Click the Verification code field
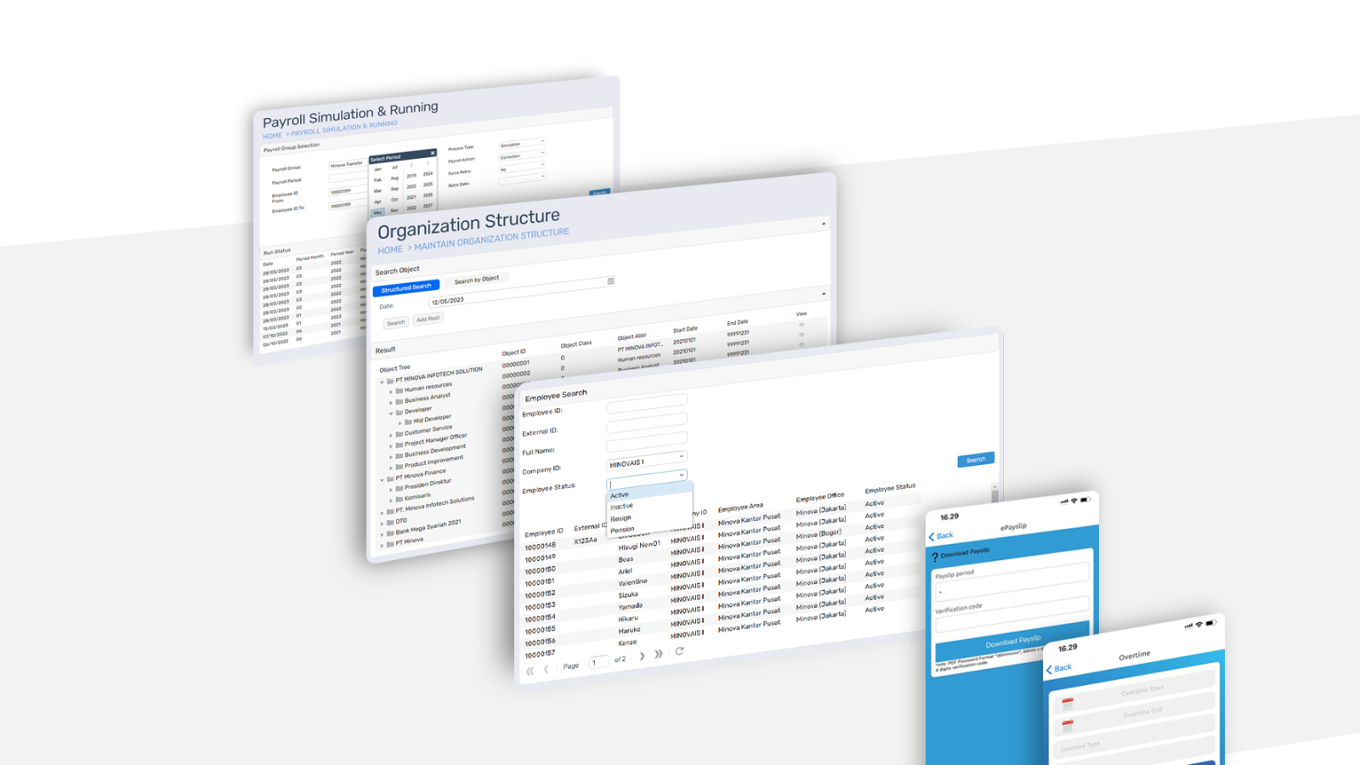The width and height of the screenshot is (1360, 765). (x=1011, y=616)
